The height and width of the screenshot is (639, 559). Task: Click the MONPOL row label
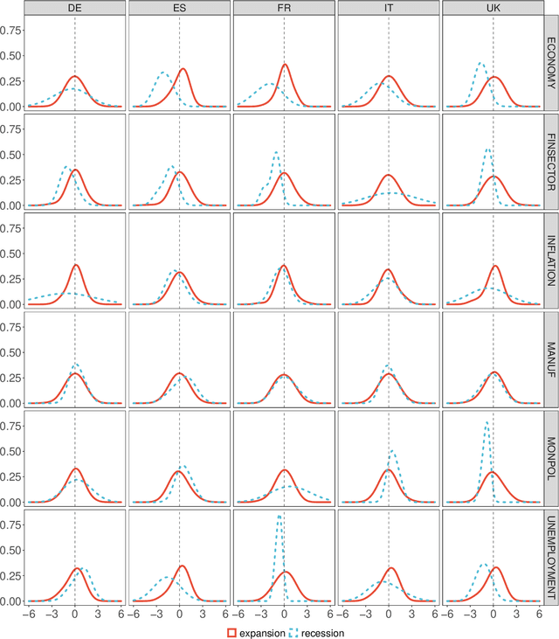coord(551,458)
